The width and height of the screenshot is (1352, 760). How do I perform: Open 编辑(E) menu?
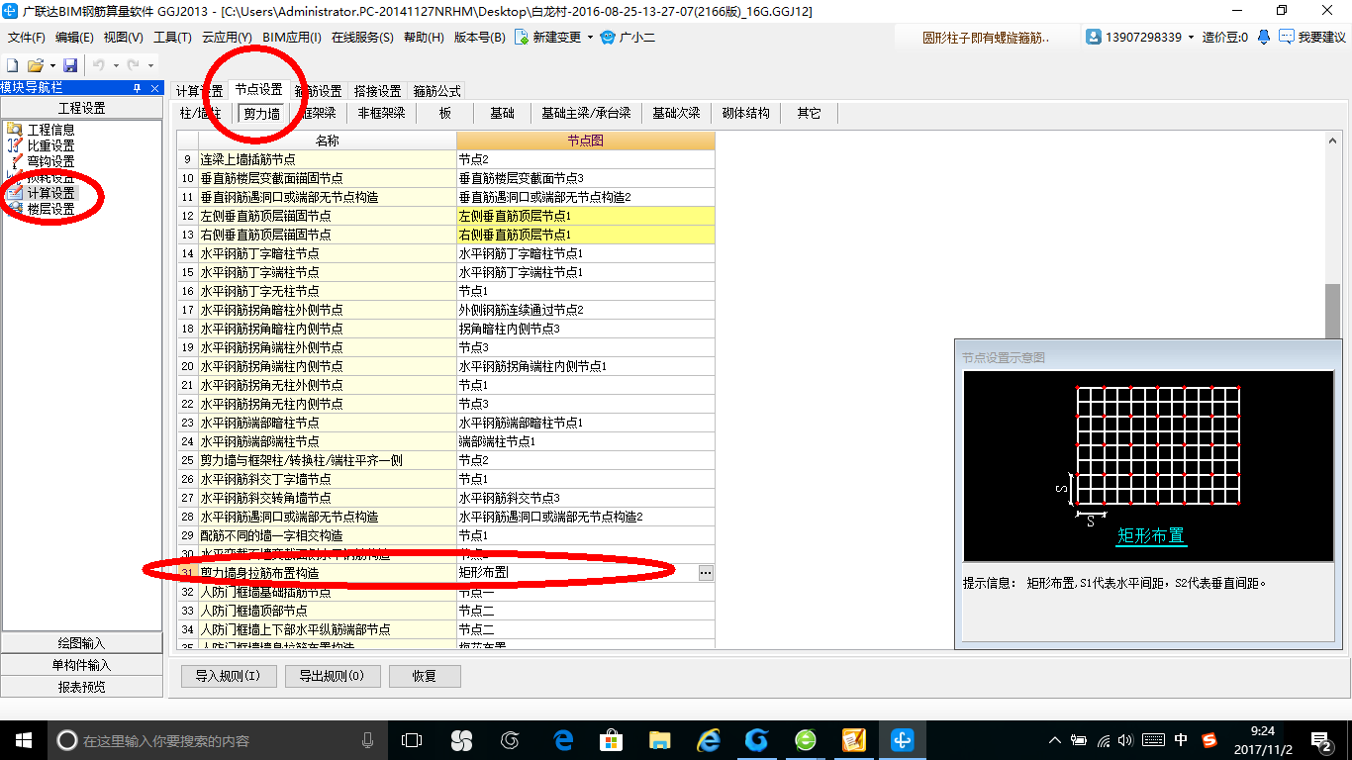click(x=74, y=38)
